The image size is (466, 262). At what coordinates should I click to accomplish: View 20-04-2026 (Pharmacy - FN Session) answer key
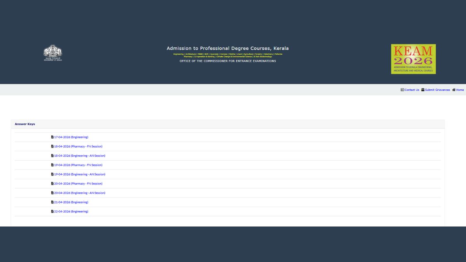[78, 184]
